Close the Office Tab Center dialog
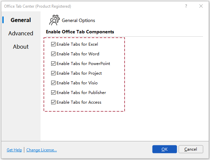Viewport: 210px width, 160px height. pos(201,6)
